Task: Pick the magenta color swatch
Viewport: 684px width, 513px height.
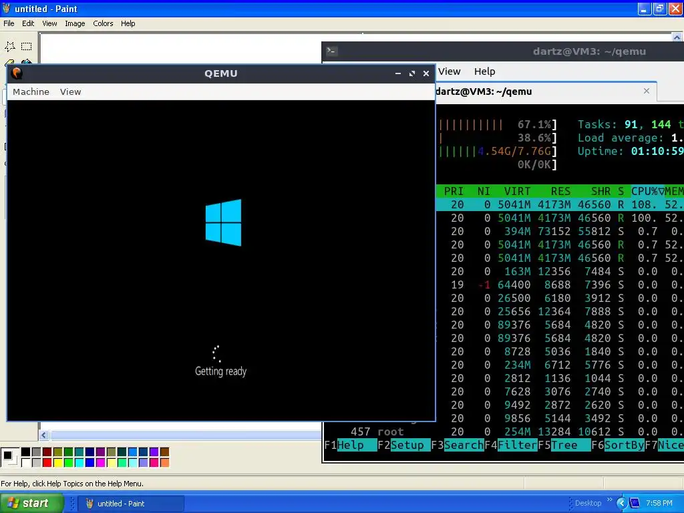Action: (x=100, y=462)
